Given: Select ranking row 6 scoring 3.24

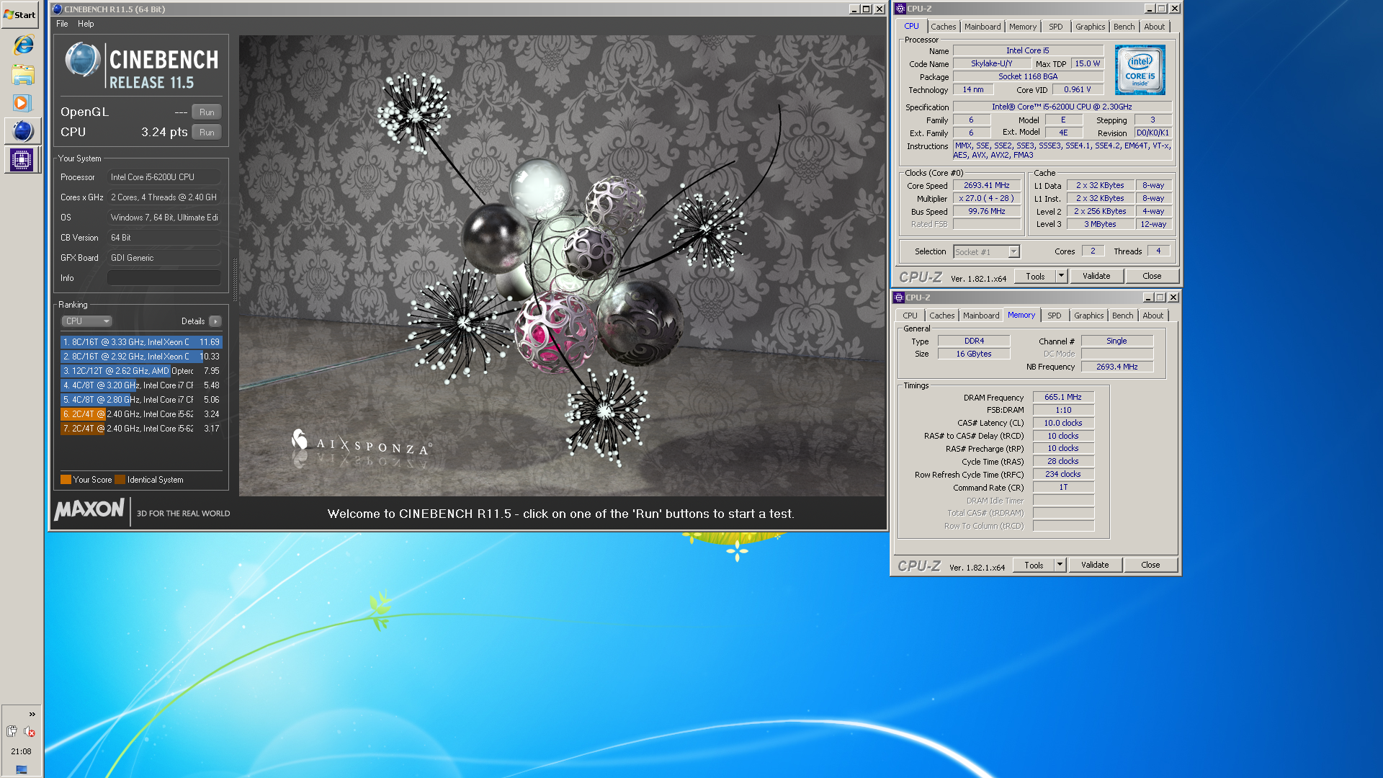Looking at the screenshot, I should (141, 414).
